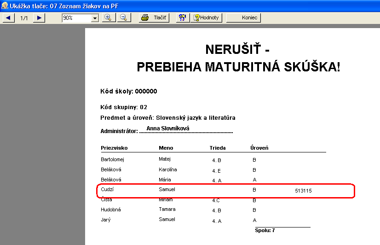Viewport: 380px width, 245px height.
Task: Click the zoom percentage field
Action: coord(76,18)
